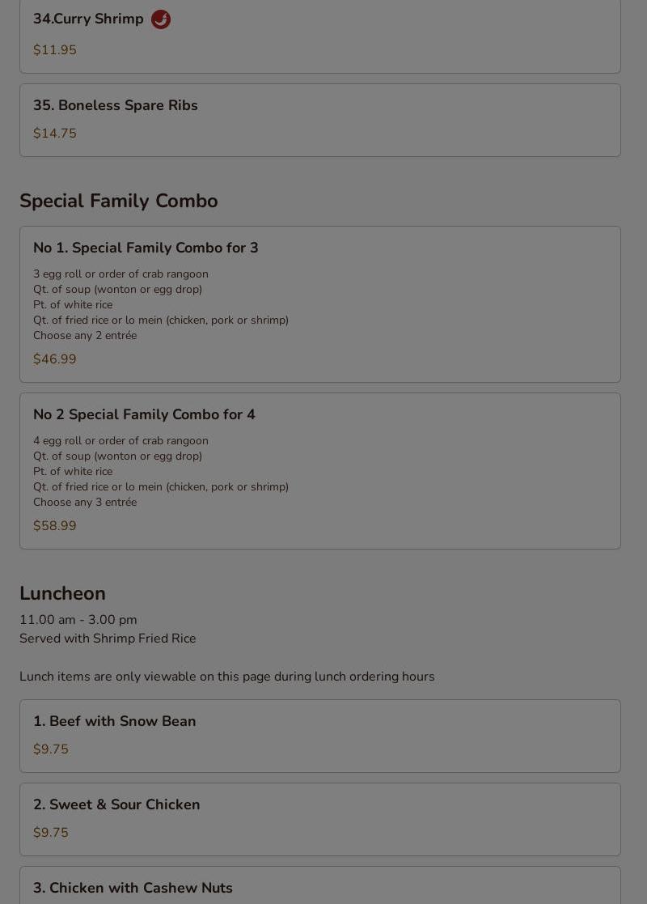
Task: Click the 'Choose any 3 entrée' description line
Action: click(85, 502)
